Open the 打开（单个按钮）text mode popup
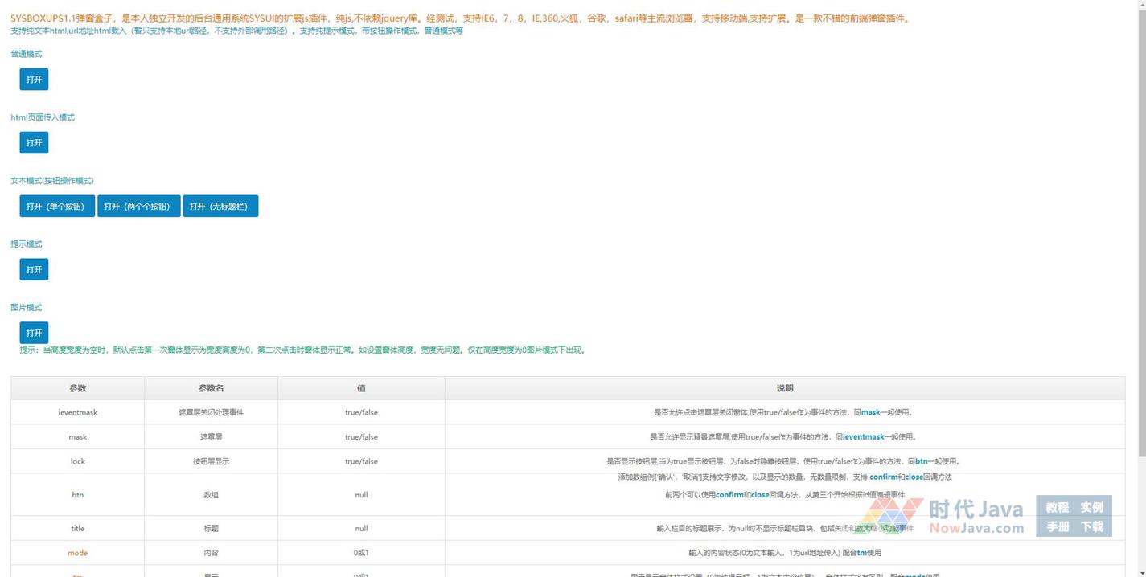The height and width of the screenshot is (577, 1146). 56,207
